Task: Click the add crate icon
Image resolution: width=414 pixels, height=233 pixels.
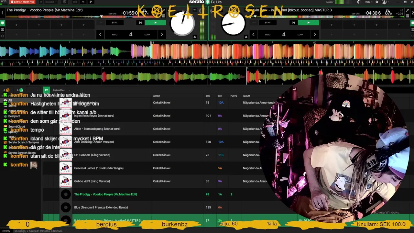Action: point(6,90)
